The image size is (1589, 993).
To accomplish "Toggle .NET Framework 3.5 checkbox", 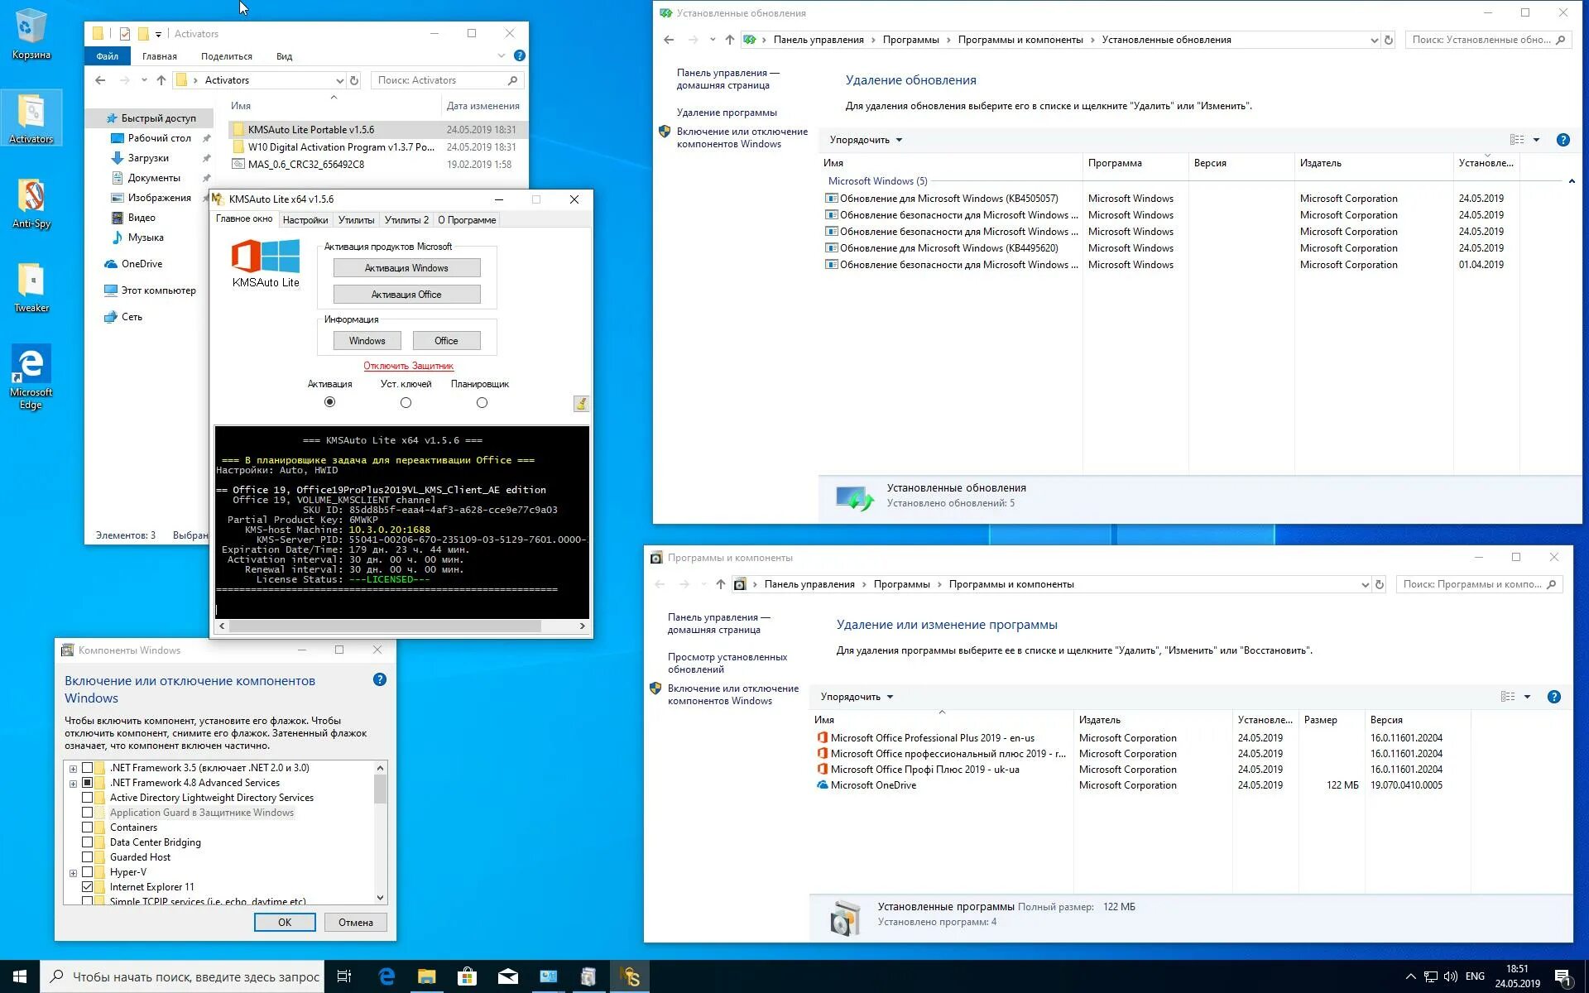I will click(x=87, y=768).
